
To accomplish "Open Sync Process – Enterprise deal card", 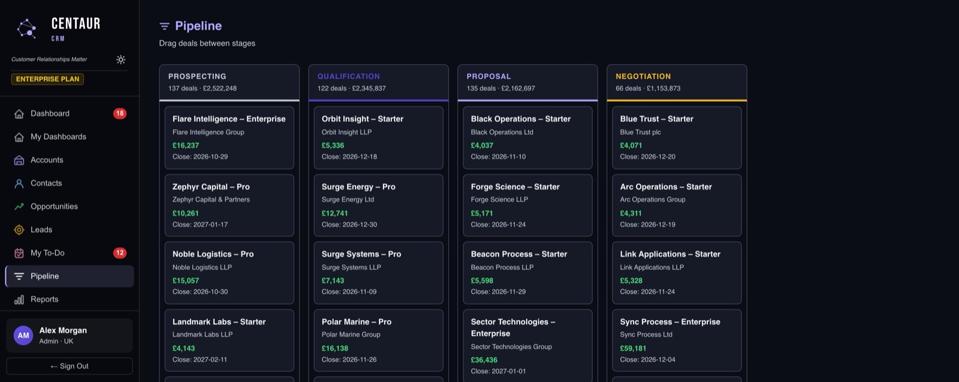I will pos(677,341).
